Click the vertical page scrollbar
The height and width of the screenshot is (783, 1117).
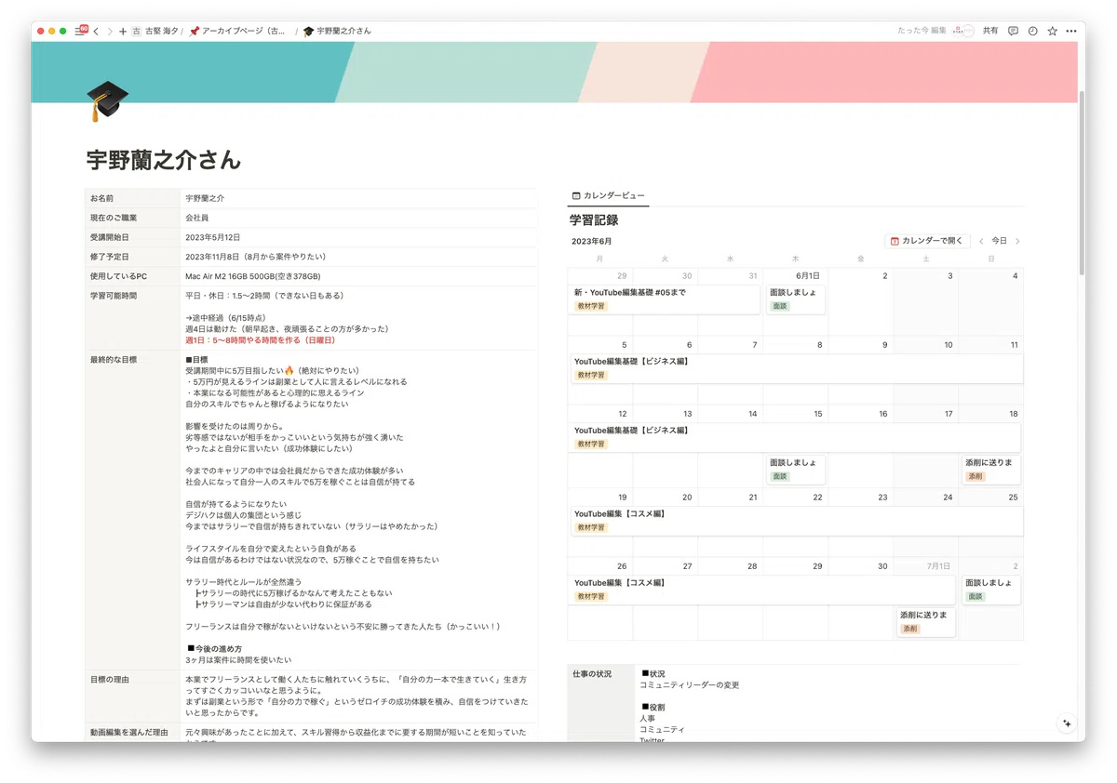(x=1082, y=181)
